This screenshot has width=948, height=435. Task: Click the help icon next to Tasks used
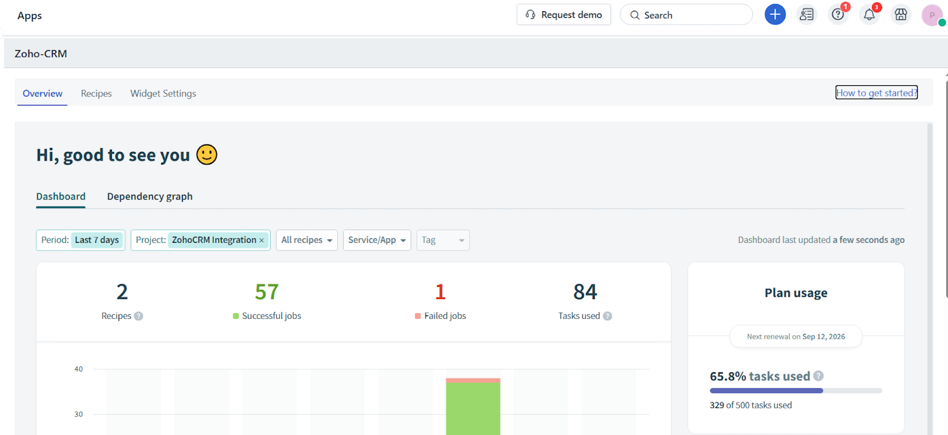click(607, 316)
